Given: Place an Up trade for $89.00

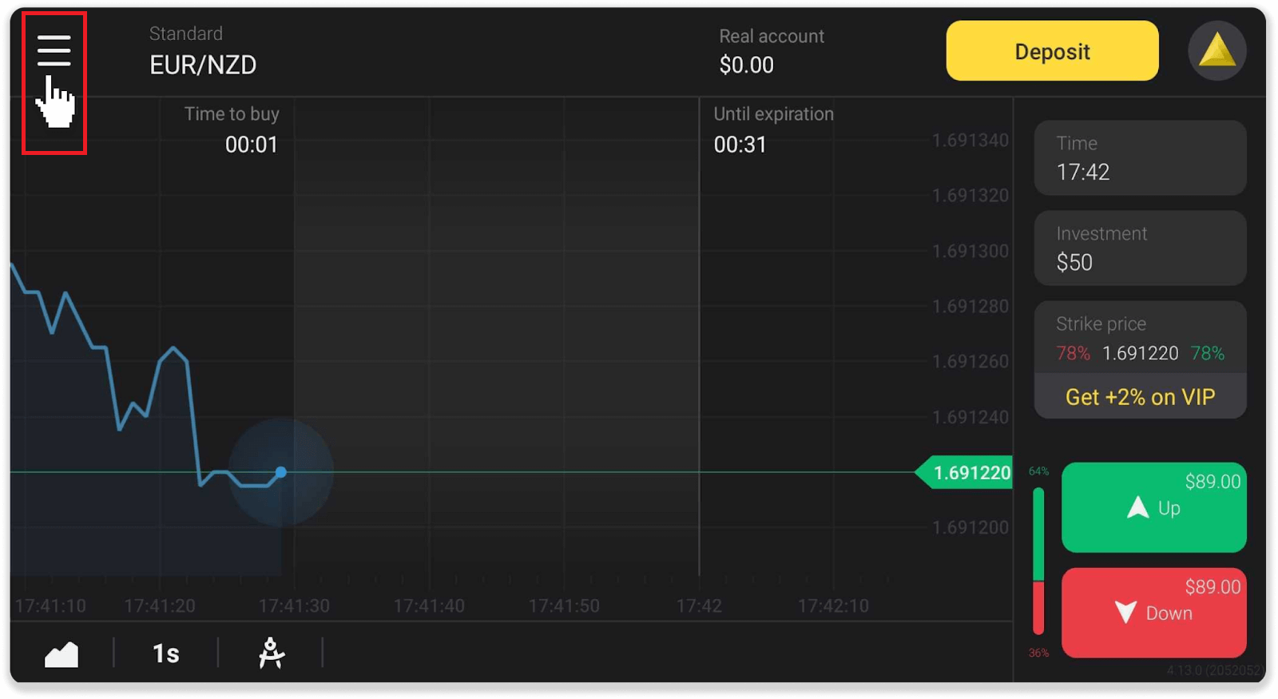Looking at the screenshot, I should 1153,507.
